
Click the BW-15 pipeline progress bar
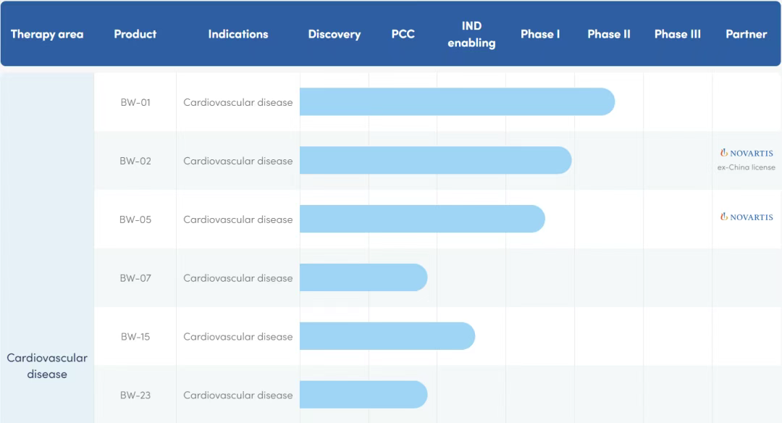point(387,336)
